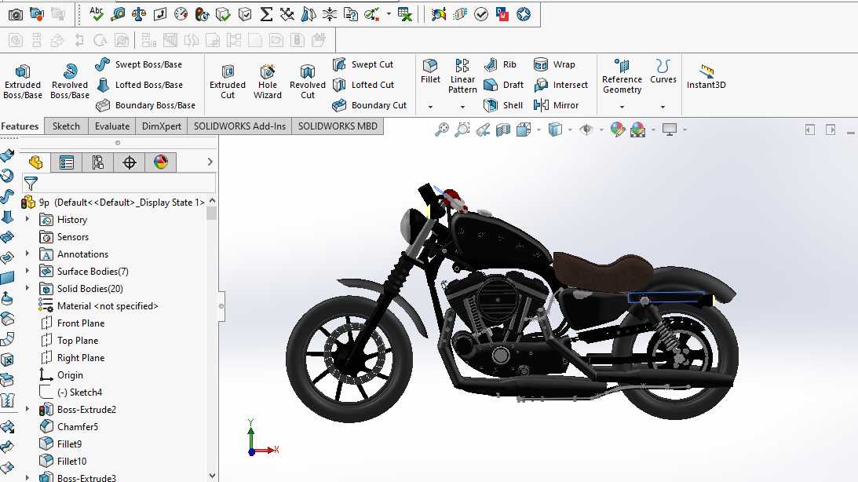Select the Shell tool
The image size is (858, 482).
pyautogui.click(x=503, y=105)
